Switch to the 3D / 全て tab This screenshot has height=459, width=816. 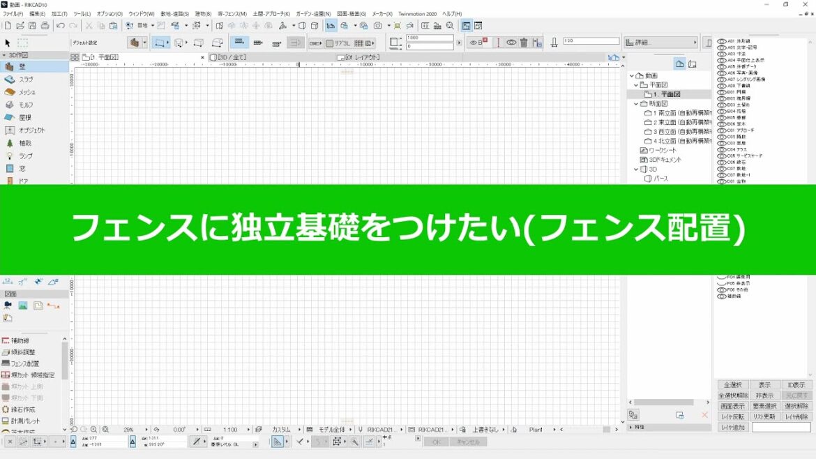(232, 57)
